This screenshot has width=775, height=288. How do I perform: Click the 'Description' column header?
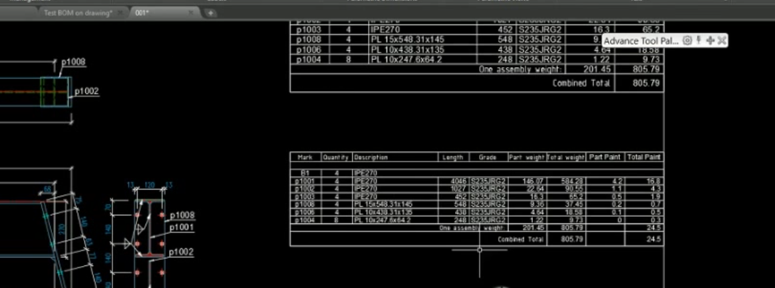[x=371, y=157]
